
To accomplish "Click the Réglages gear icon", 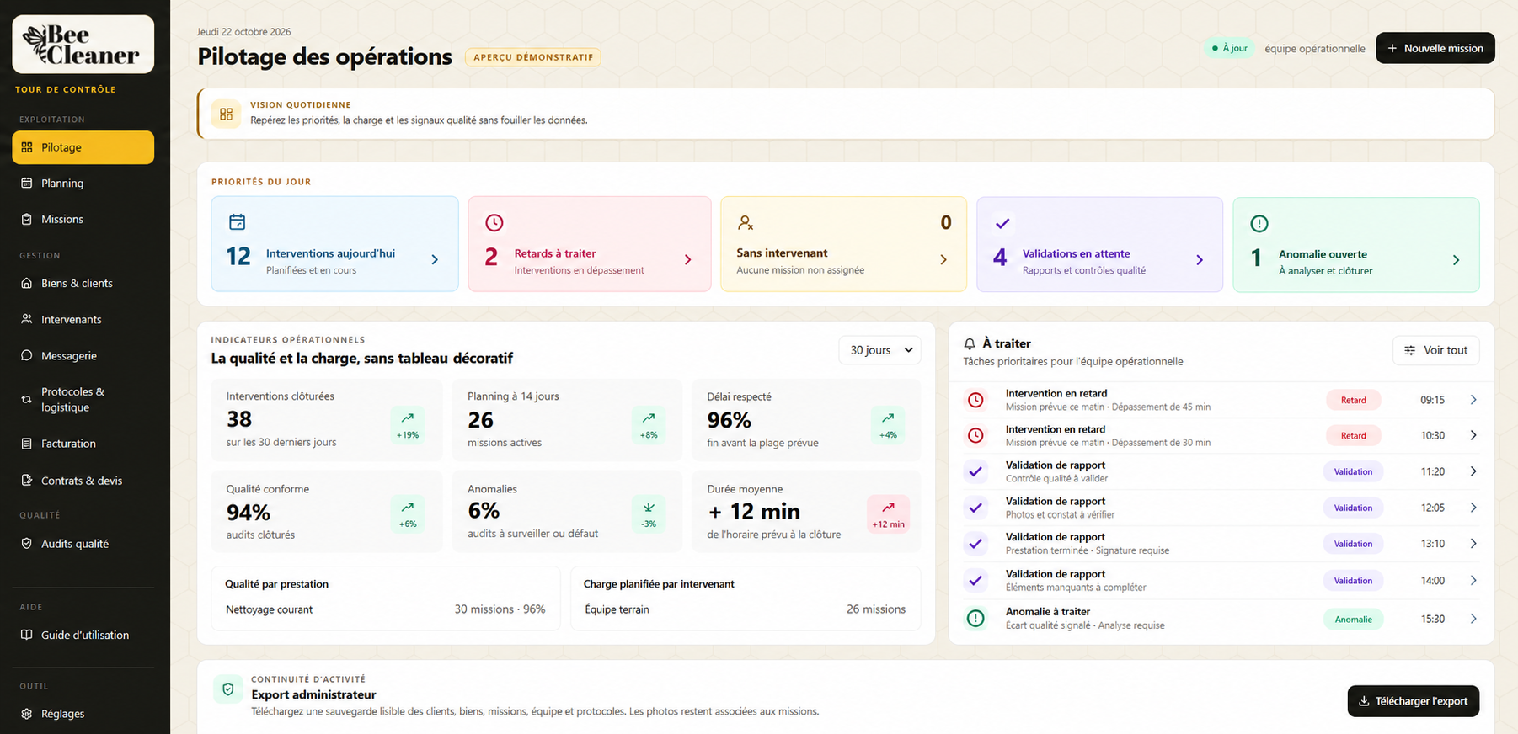I will [27, 714].
